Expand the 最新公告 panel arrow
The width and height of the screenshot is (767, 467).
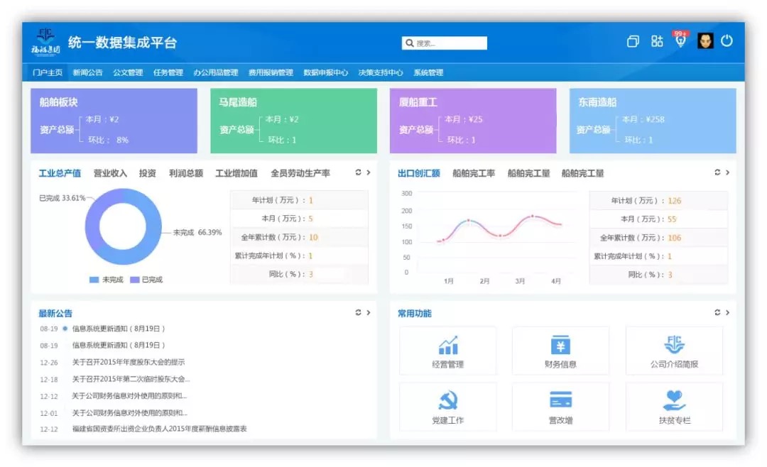[369, 312]
